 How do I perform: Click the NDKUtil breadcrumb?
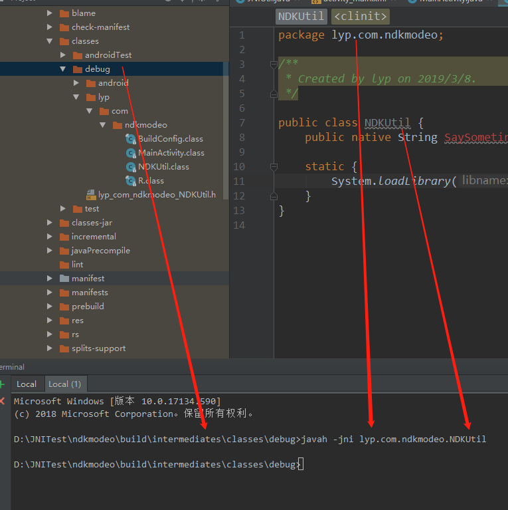301,16
